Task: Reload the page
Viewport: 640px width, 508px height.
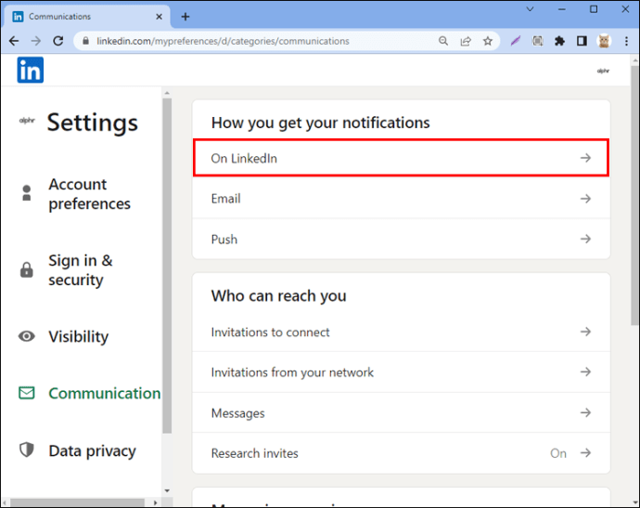Action: (x=58, y=41)
